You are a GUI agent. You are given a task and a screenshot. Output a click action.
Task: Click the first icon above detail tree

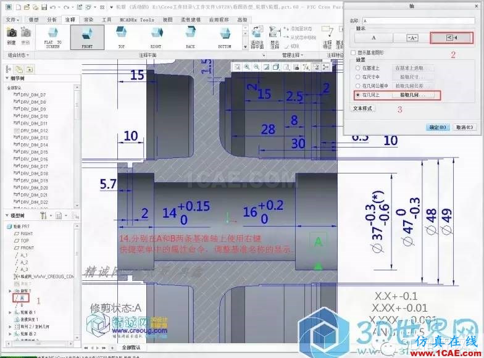(x=9, y=69)
